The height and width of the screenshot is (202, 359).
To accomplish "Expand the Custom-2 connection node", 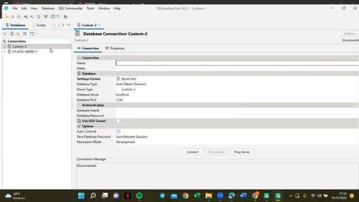I will [4, 47].
